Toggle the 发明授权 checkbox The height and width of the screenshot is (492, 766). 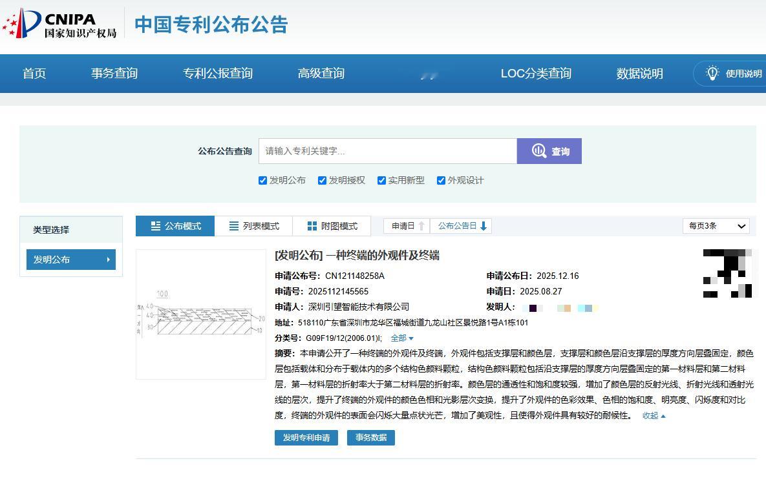point(322,181)
